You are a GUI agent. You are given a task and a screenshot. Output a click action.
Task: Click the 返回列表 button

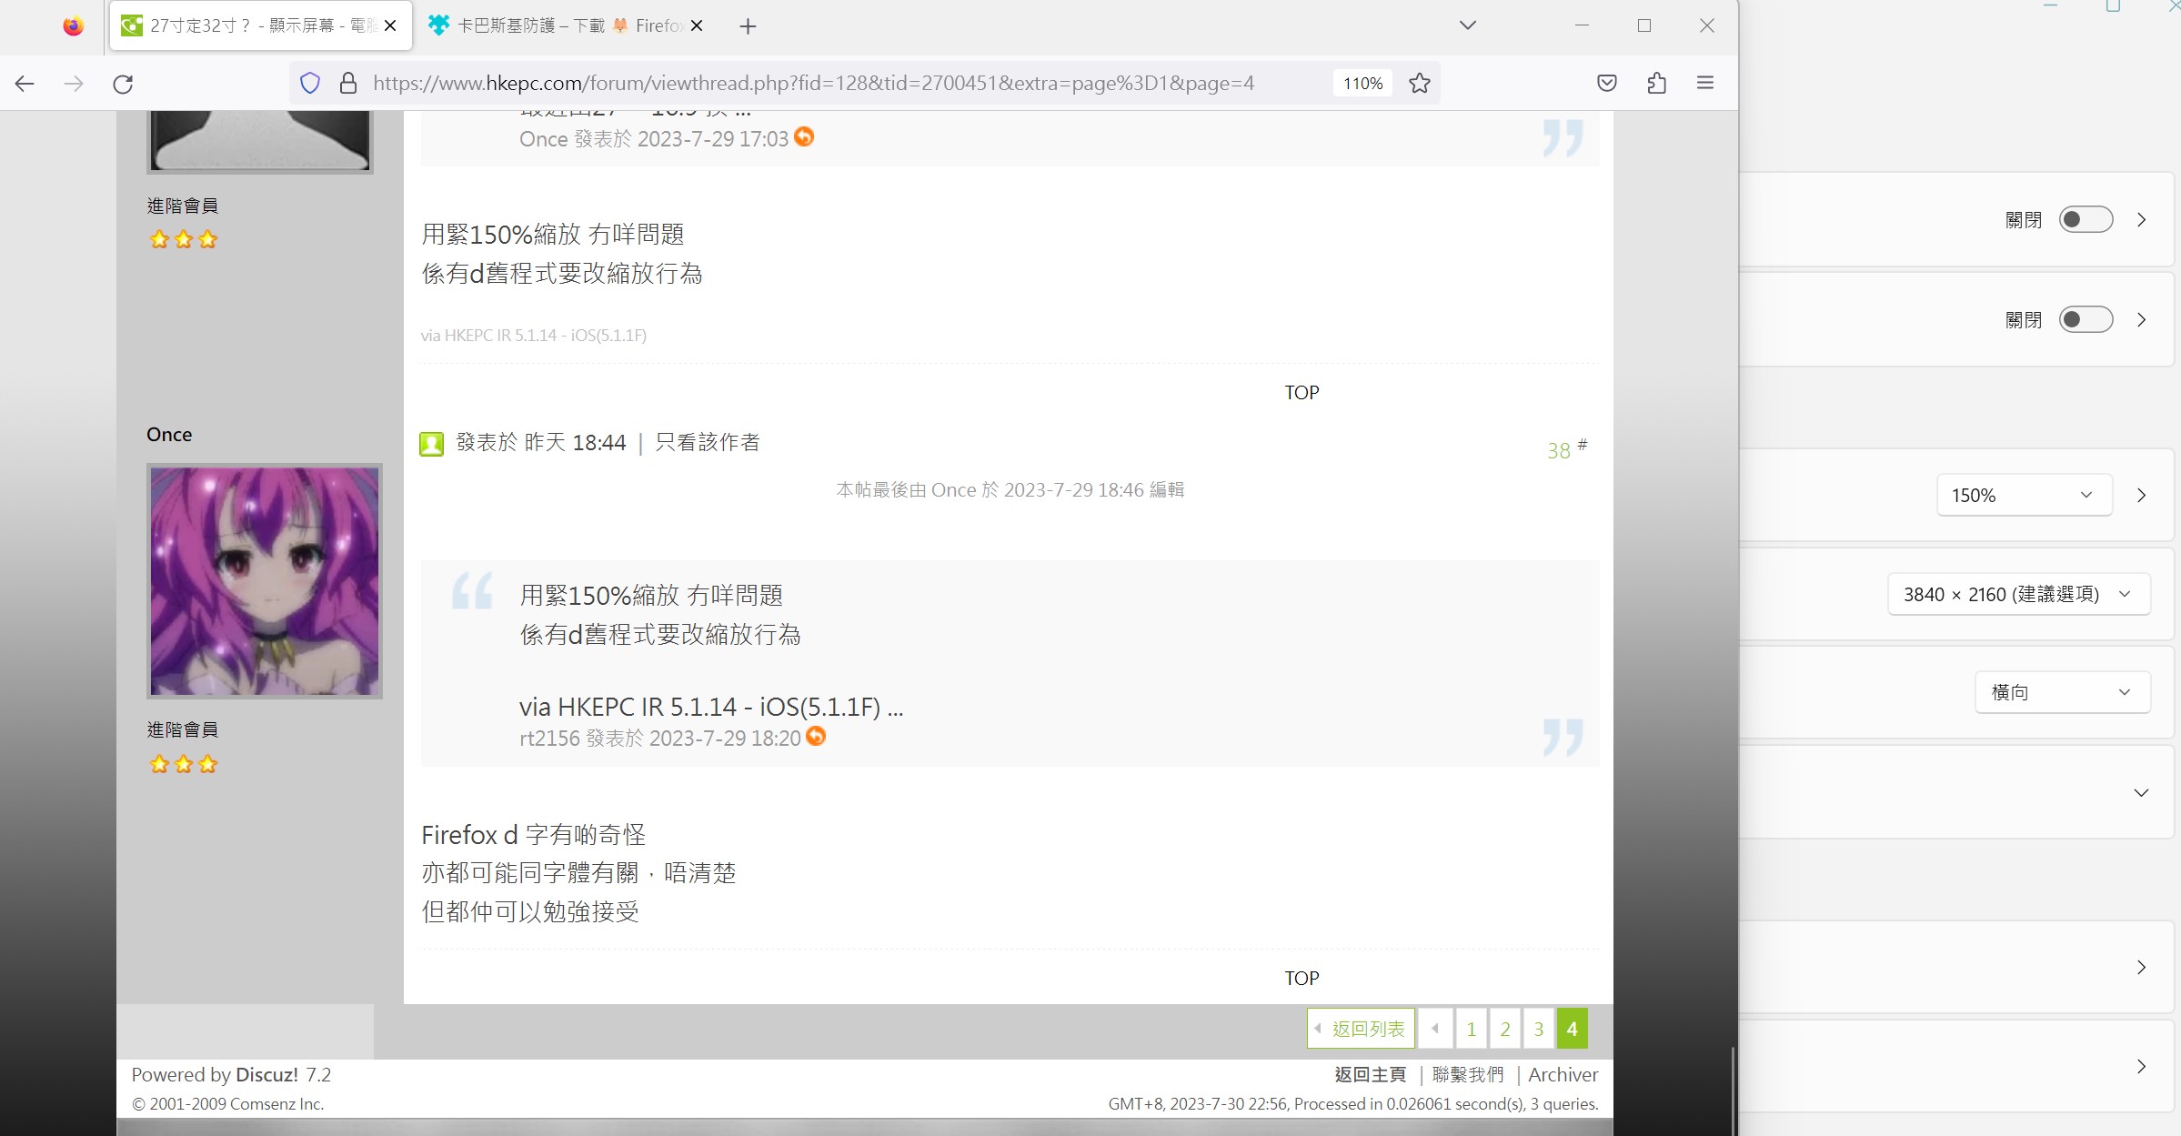[x=1362, y=1028]
